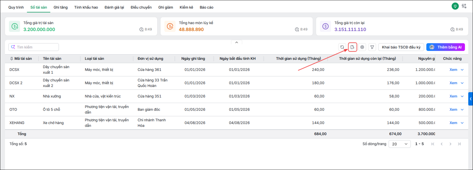Click the Tên tài sản column header
This screenshot has height=170, width=473.
[x=52, y=59]
